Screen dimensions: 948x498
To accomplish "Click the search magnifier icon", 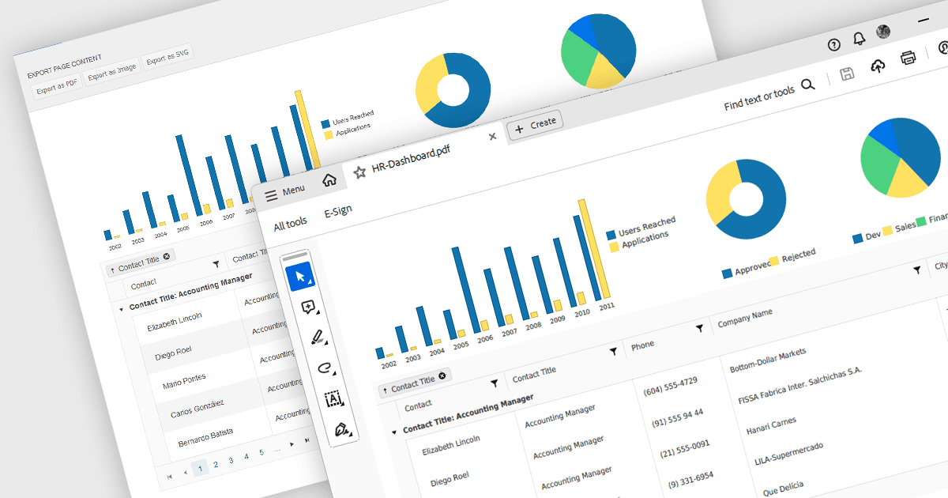I will tap(807, 85).
